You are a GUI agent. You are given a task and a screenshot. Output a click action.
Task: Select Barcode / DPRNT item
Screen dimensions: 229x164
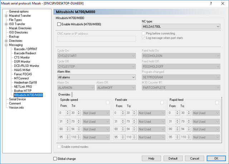point(26,49)
